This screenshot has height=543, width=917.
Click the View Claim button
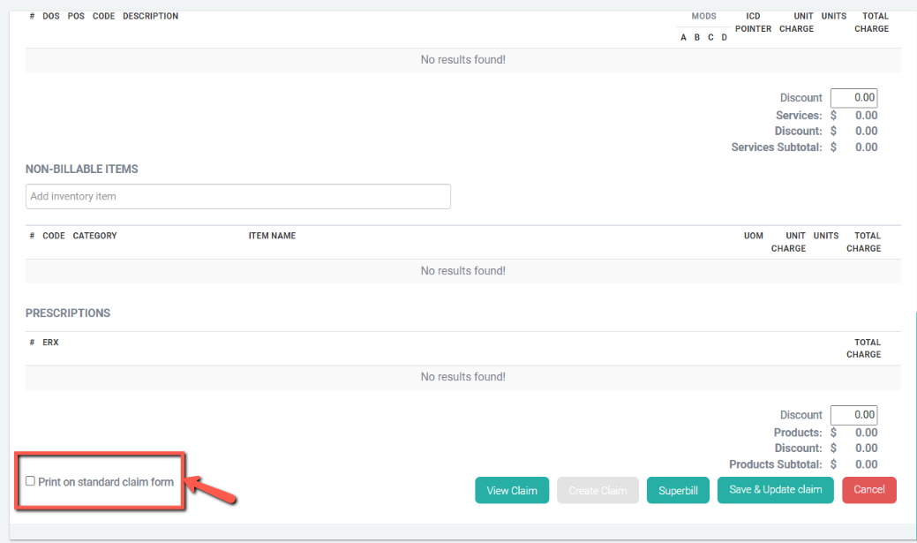(x=512, y=490)
